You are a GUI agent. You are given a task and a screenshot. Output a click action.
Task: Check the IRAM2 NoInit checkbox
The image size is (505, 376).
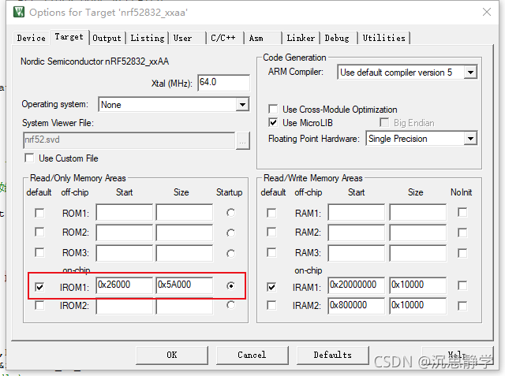pos(462,306)
